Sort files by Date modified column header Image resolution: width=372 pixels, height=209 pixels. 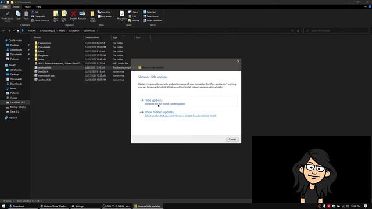click(x=97, y=37)
